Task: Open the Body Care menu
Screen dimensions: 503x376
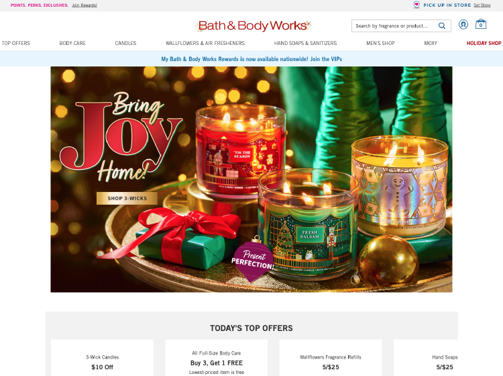Action: point(72,43)
